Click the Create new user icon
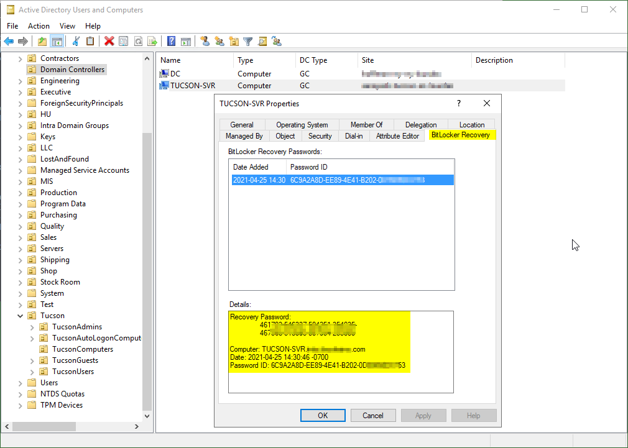Viewport: 628px width, 448px height. point(205,41)
